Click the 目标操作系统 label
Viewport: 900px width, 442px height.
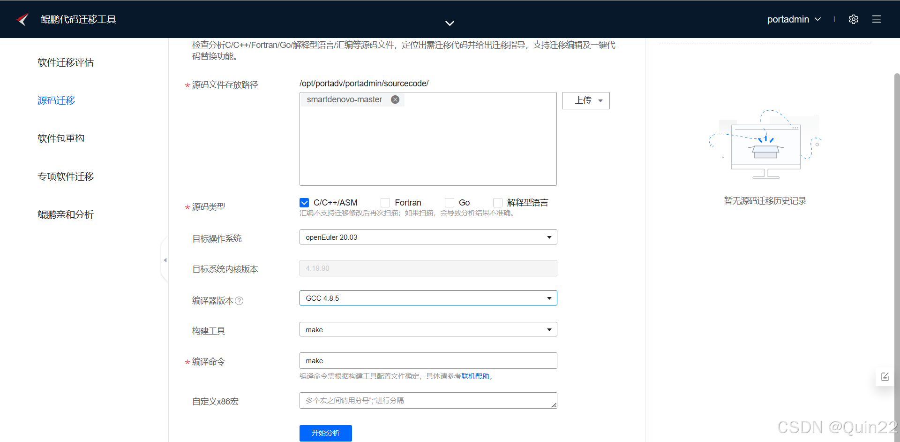(x=217, y=239)
